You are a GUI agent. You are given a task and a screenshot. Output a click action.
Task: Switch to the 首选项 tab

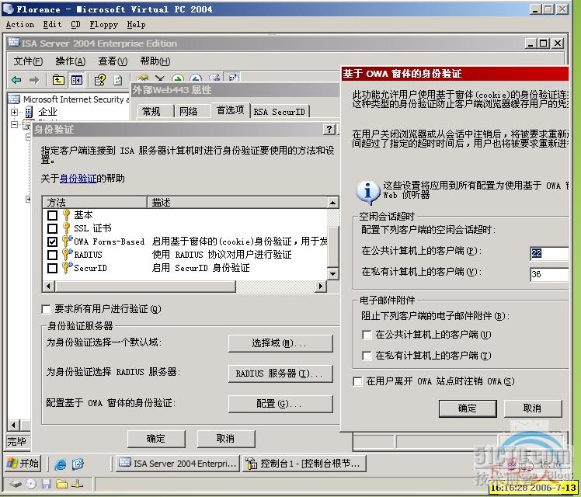(230, 110)
